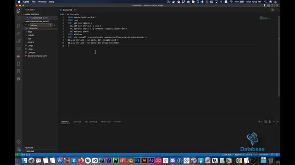Screen dimensions: 295x165
Task: Change end-of-line sequence via LF status item
Action: pyautogui.click(x=255, y=155)
